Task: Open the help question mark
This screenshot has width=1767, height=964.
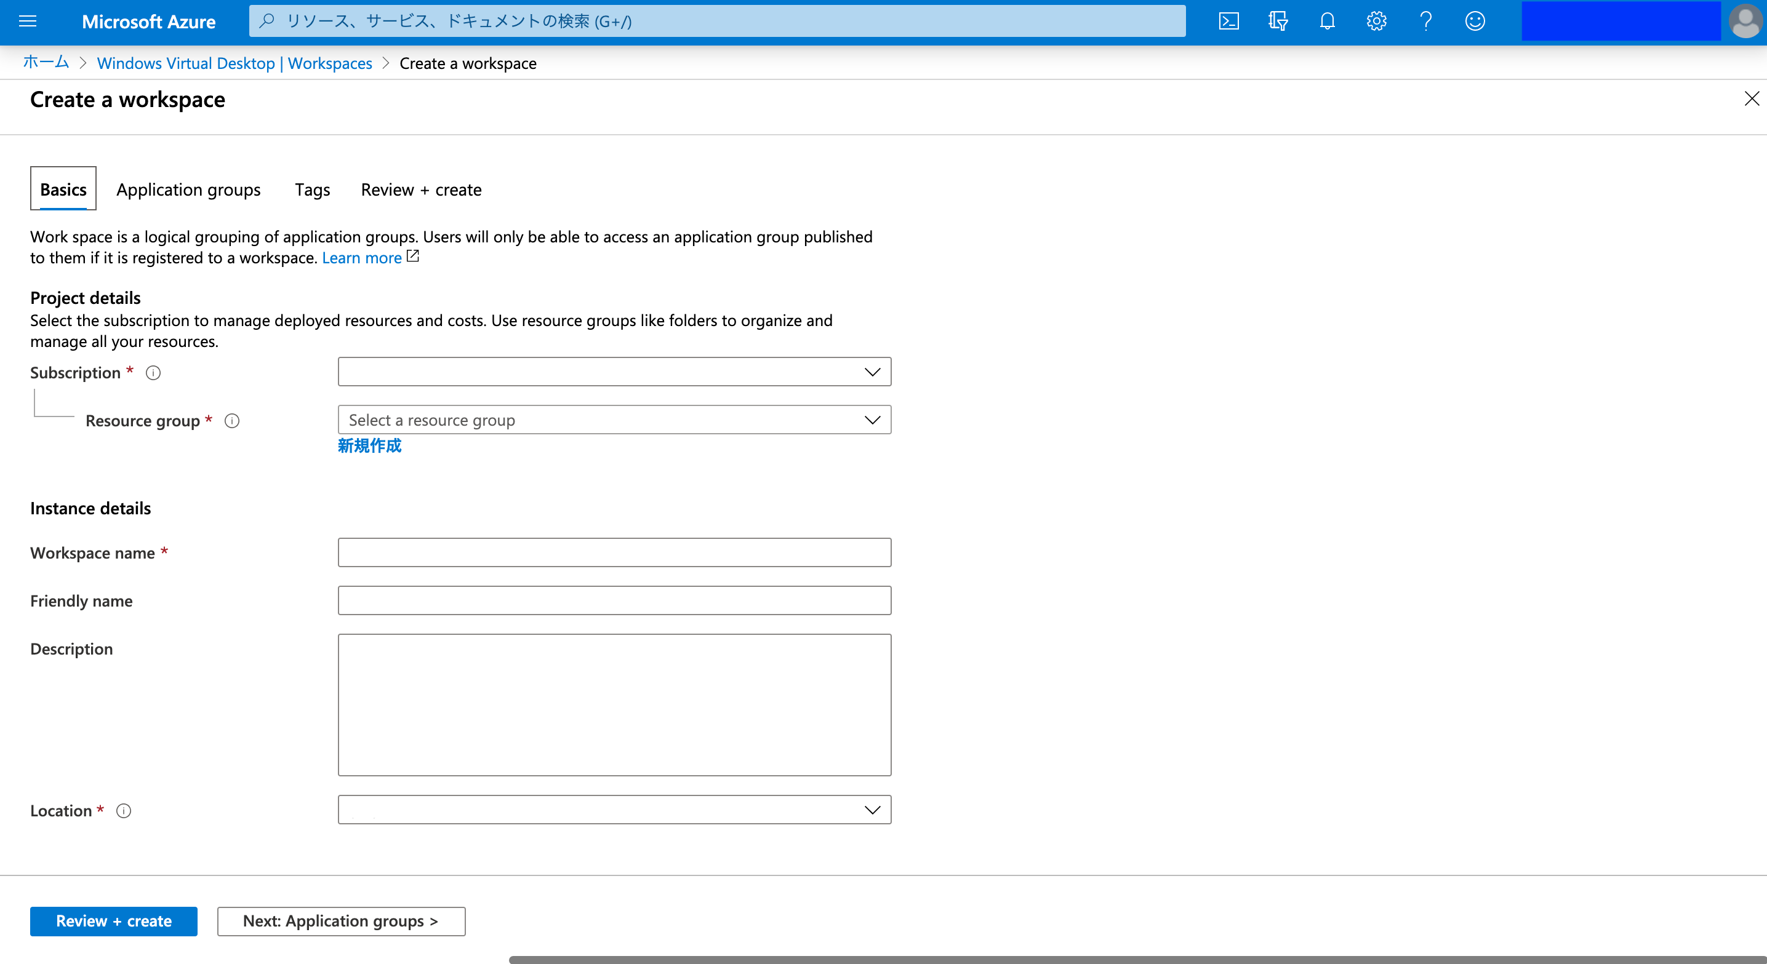Action: [1426, 22]
